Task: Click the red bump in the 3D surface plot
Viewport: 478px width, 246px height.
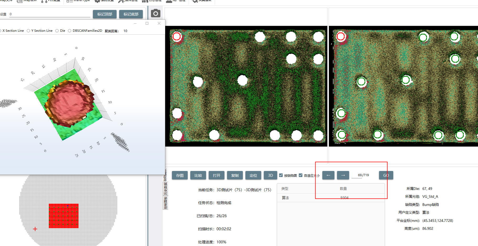Action: (x=70, y=103)
